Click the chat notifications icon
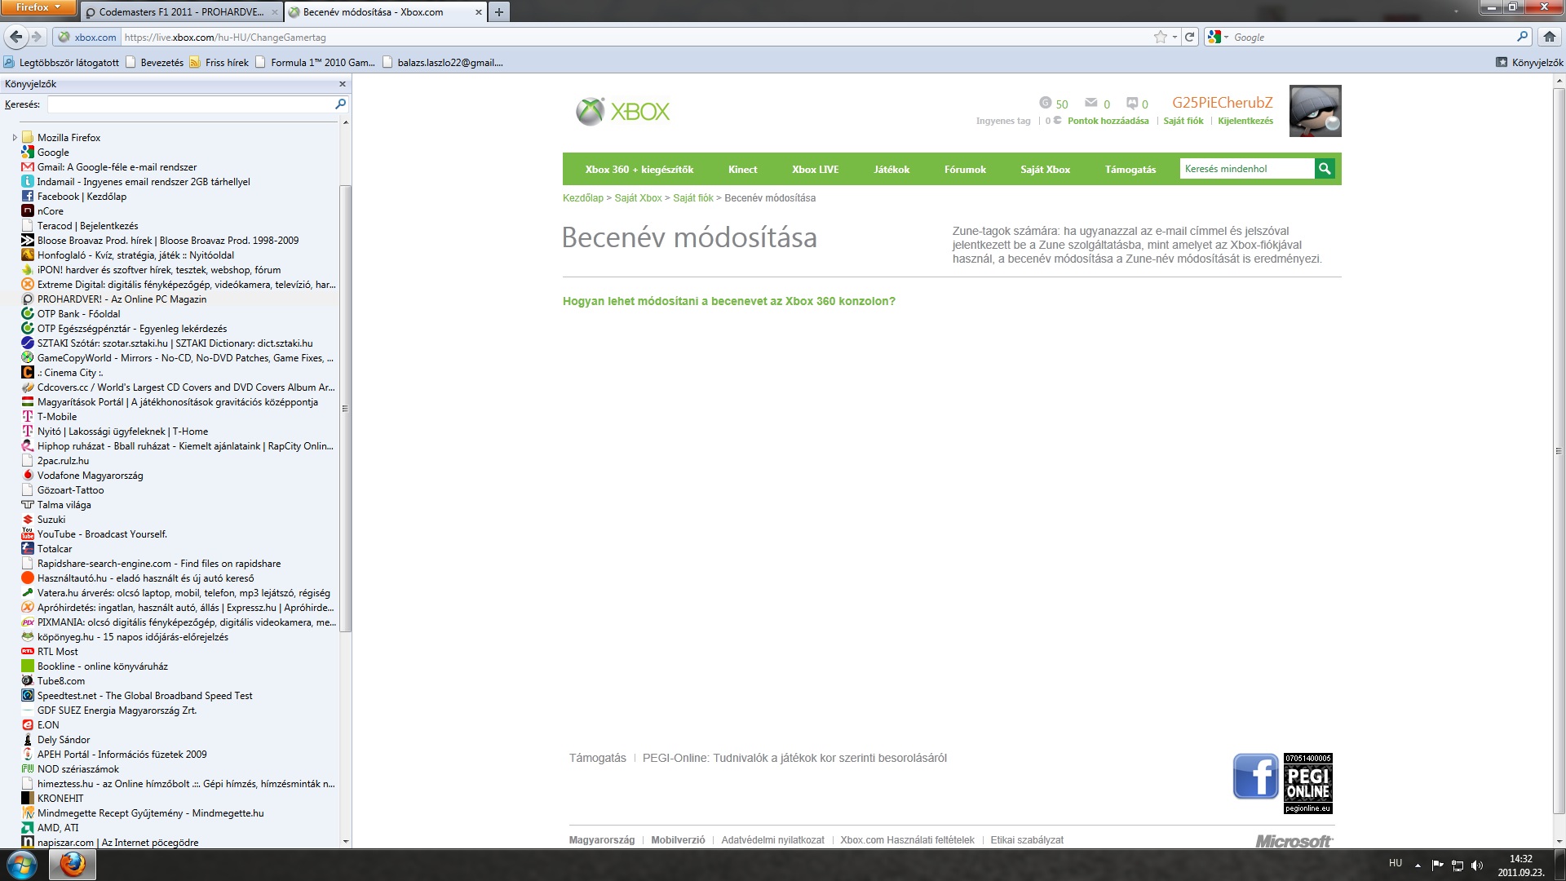This screenshot has width=1566, height=881. (1132, 103)
